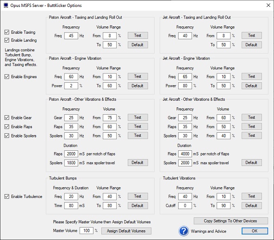Viewport: 274px width, 240px height.
Task: Confirm with the OK button
Action: coord(255,231)
